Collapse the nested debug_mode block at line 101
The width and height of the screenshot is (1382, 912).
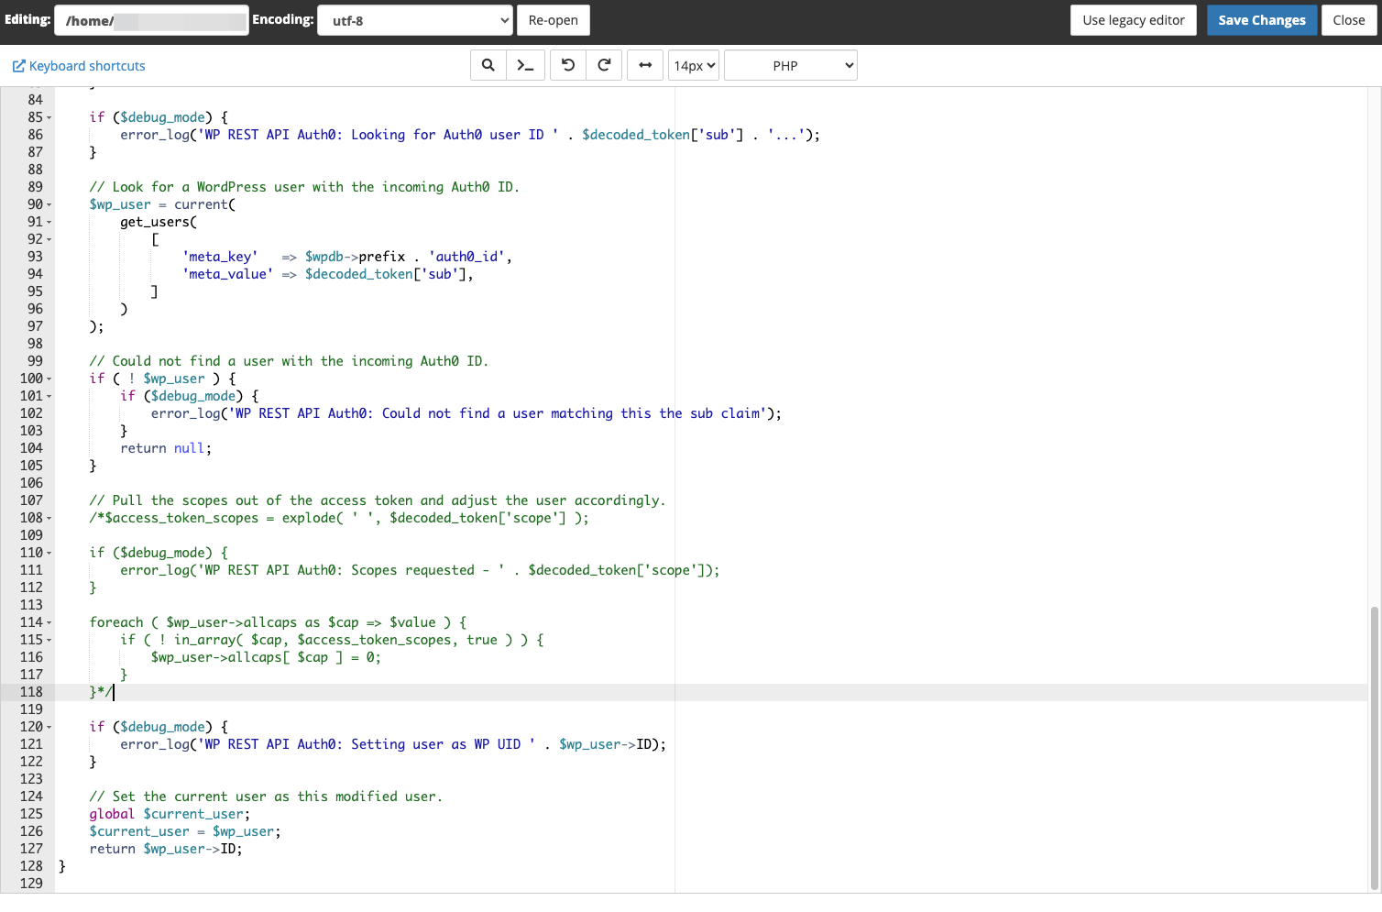click(49, 396)
